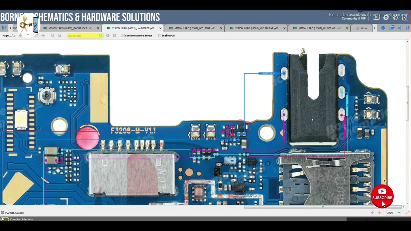Click the pan/move arrows tool

tap(43, 36)
